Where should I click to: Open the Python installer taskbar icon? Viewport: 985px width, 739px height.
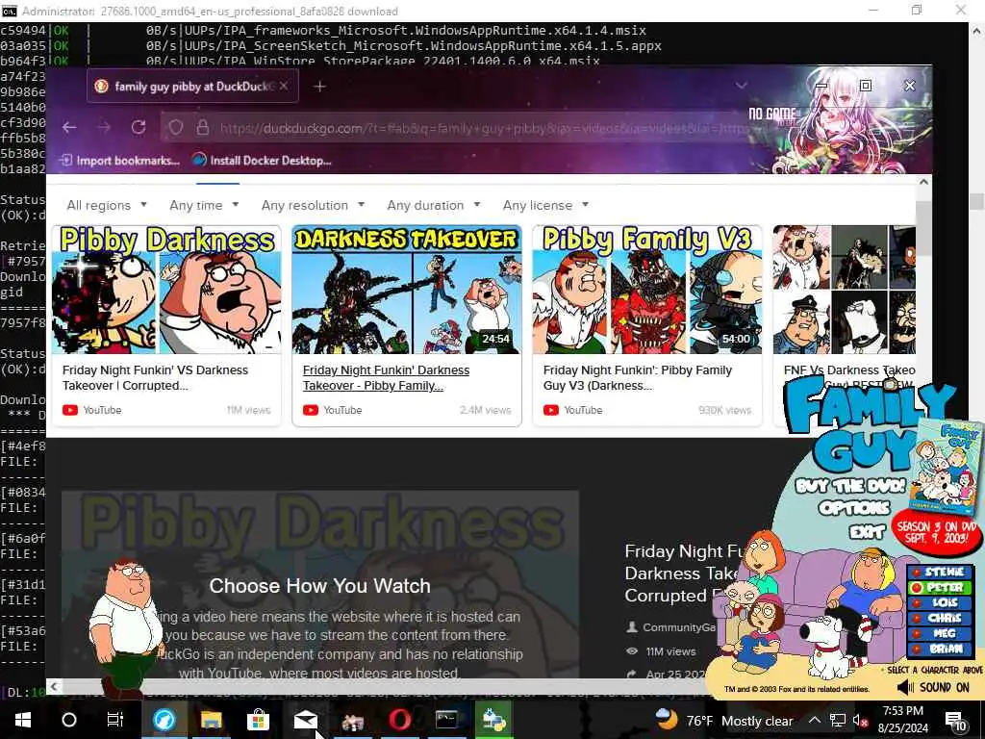click(x=493, y=720)
